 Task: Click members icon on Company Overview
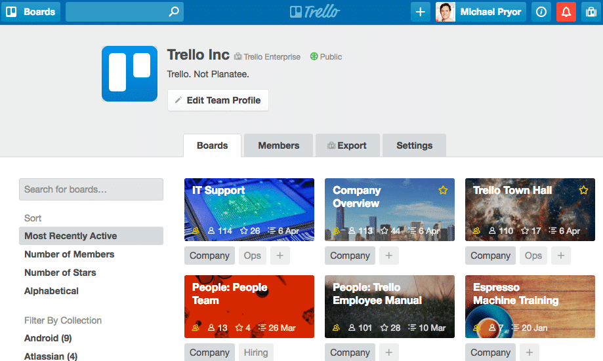352,231
